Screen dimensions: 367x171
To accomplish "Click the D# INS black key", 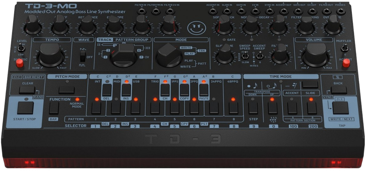I will point(126,90).
